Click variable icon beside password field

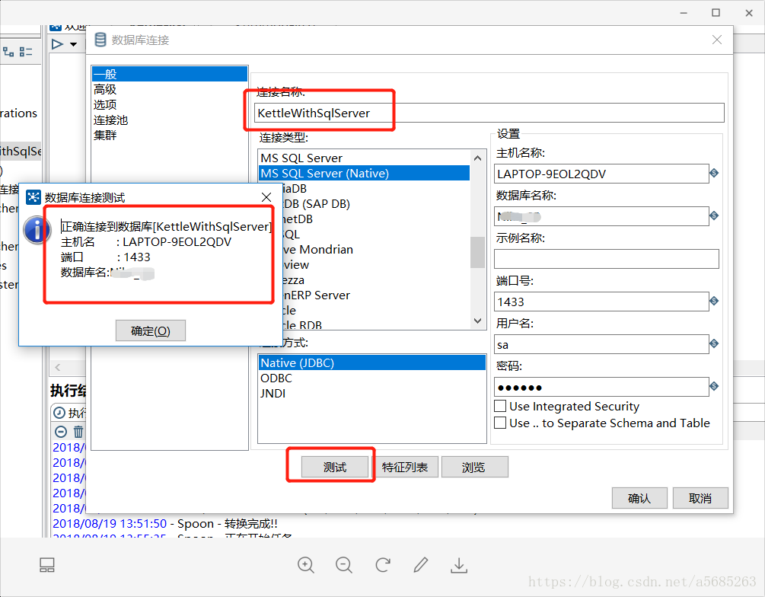click(714, 385)
